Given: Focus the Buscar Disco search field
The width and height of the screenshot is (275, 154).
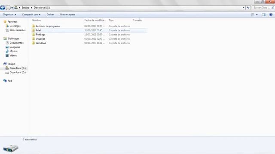Looking at the screenshot, I should (262, 8).
